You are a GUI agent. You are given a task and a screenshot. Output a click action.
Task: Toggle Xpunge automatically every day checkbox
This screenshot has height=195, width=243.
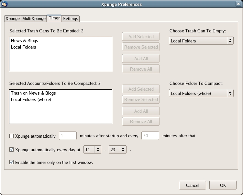11,150
